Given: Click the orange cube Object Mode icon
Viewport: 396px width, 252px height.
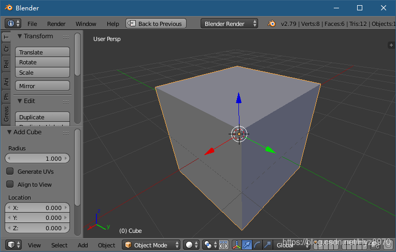Looking at the screenshot, I should click(x=129, y=245).
